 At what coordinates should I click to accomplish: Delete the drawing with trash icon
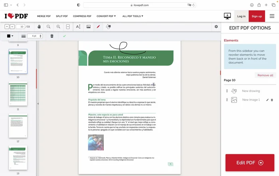(52, 36)
